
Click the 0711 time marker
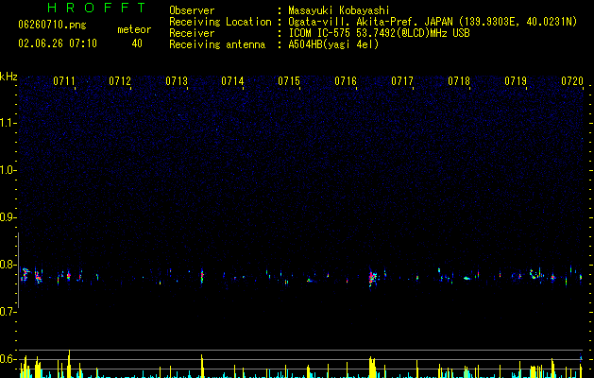coord(64,81)
